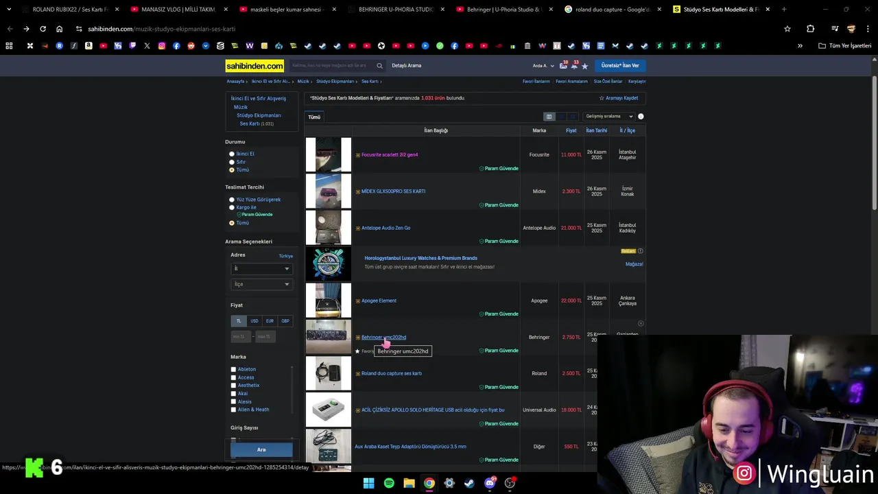Viewport: 878px width, 494px height.
Task: Switch to BEHRINGER U-PHORIA STUDIO tab
Action: (395, 10)
